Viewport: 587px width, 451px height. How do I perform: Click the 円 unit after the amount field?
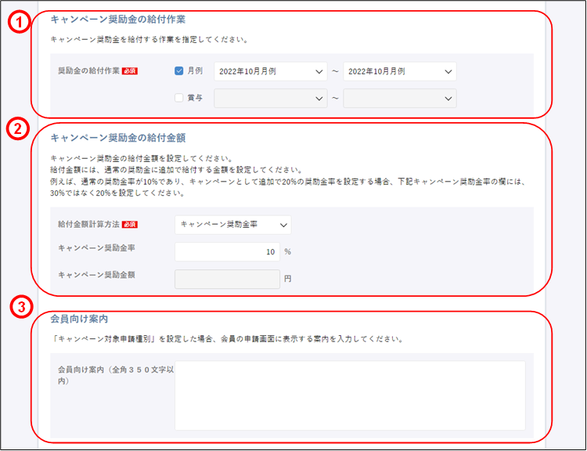point(287,279)
